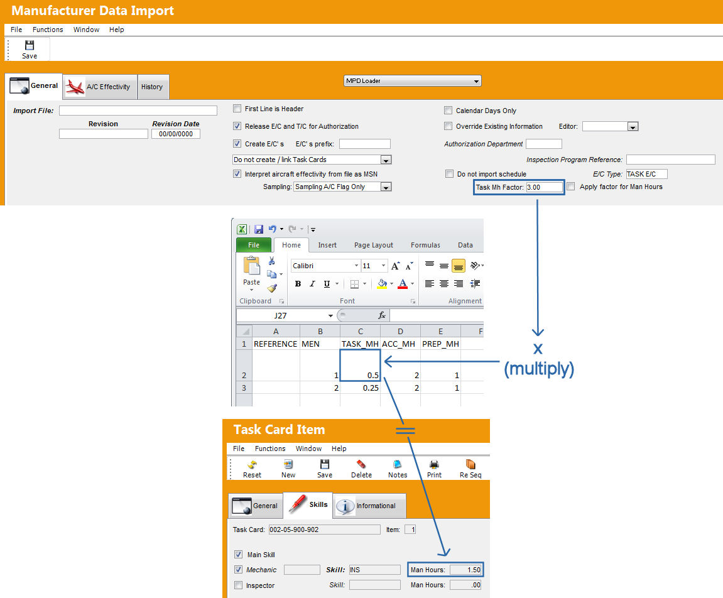723x598 pixels.
Task: Click the Increase Font Size icon
Action: (395, 266)
